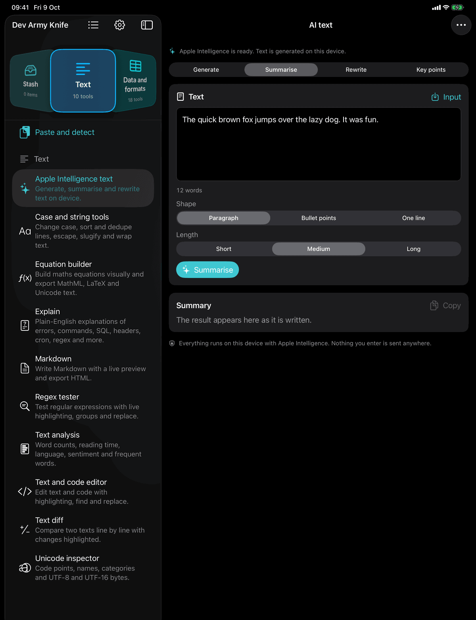
Task: Switch to the Rewrite tab
Action: pyautogui.click(x=356, y=70)
